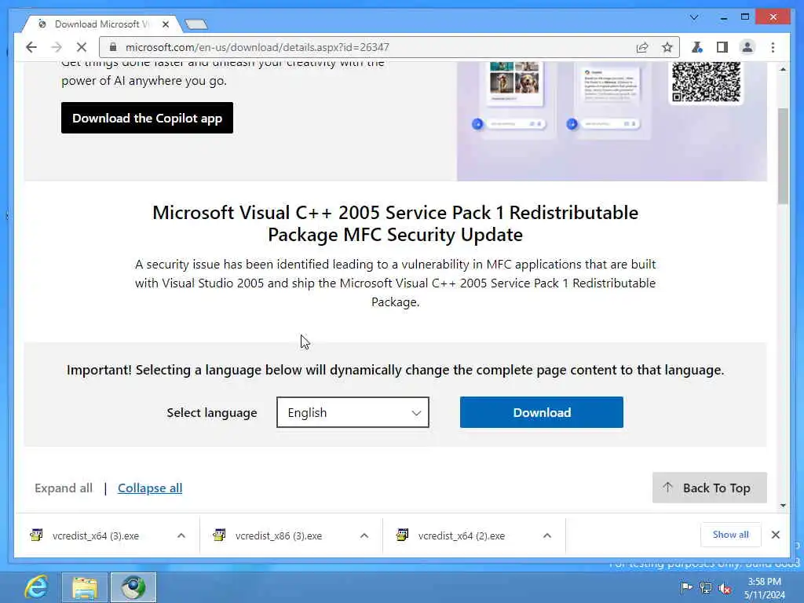Open Chrome Labs flask icon

click(696, 48)
